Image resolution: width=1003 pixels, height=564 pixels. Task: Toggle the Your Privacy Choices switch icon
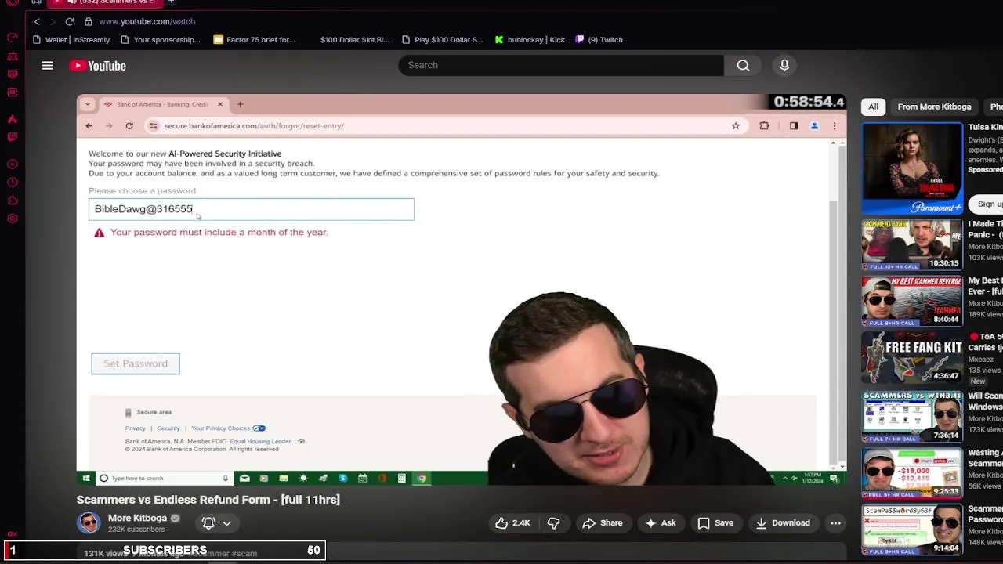pos(259,428)
